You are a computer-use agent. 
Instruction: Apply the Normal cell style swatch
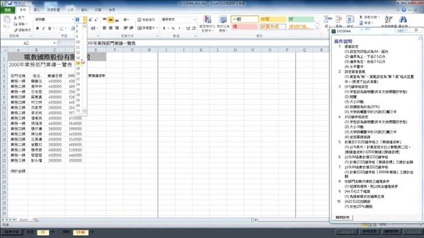[x=244, y=19]
